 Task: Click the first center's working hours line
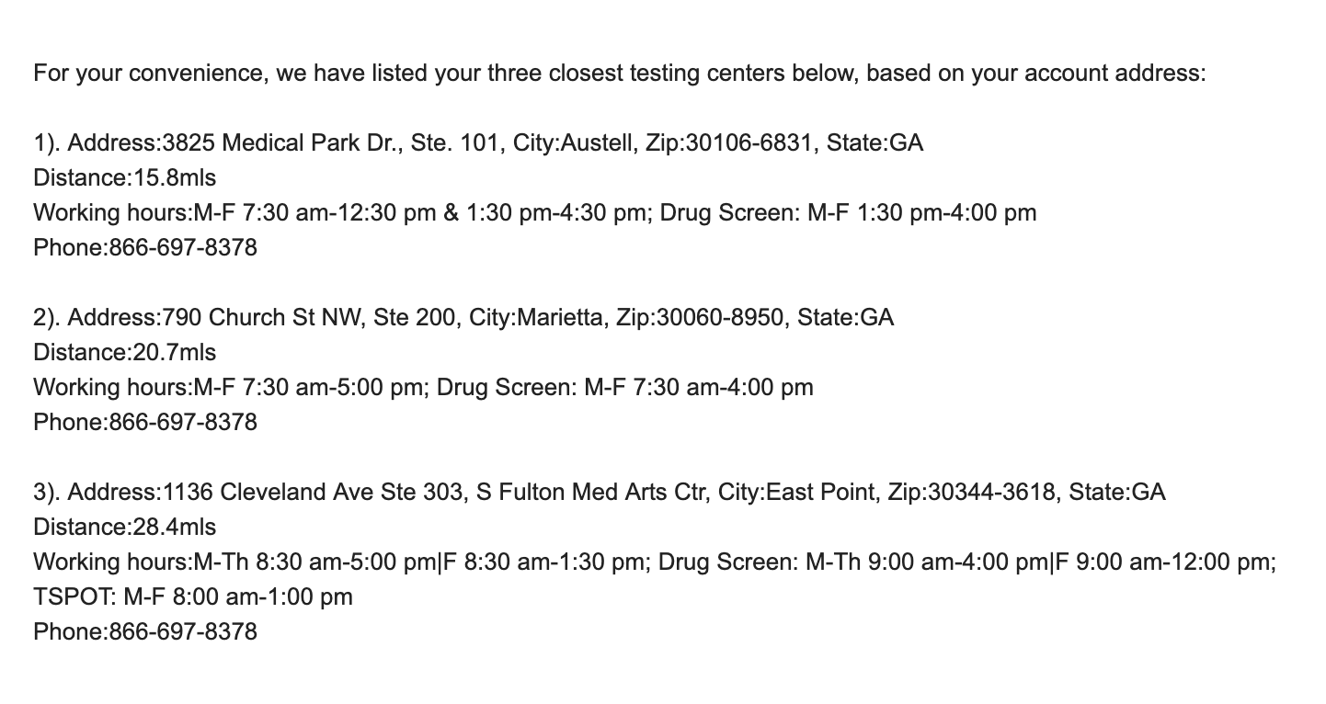535,212
